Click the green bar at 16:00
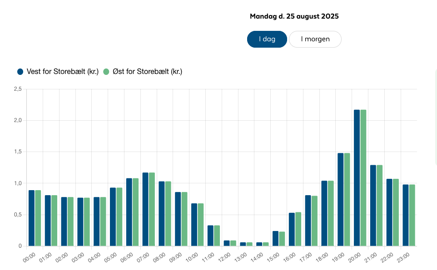The width and height of the screenshot is (437, 270). click(298, 229)
